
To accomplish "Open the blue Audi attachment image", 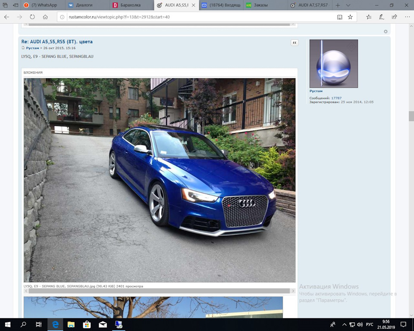I will point(160,180).
